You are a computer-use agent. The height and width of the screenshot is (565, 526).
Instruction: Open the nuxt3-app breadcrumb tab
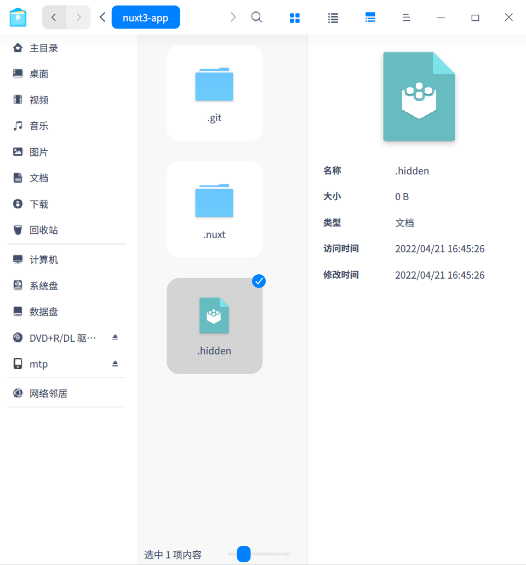click(x=146, y=17)
